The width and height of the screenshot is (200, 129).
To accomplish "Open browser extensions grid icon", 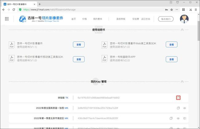I will (183, 10).
